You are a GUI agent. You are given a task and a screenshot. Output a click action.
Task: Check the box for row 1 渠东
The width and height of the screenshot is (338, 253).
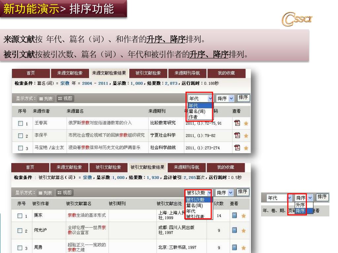[x=20, y=216]
